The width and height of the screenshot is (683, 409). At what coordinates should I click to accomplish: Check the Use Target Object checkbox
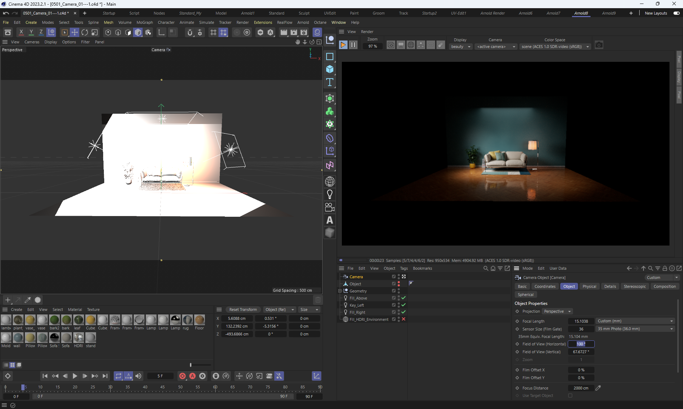[x=570, y=395]
